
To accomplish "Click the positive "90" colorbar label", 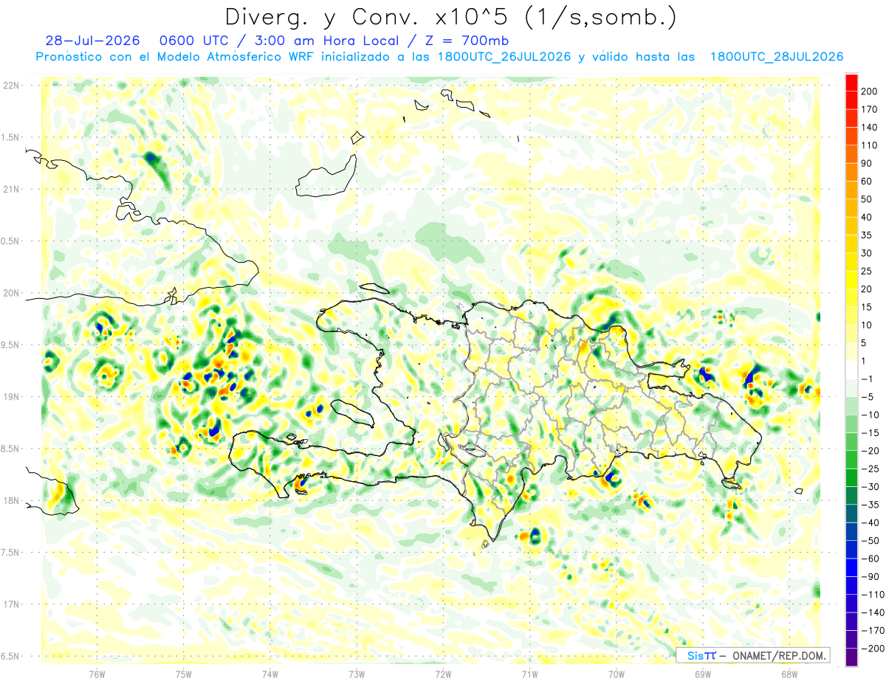I will [x=868, y=163].
